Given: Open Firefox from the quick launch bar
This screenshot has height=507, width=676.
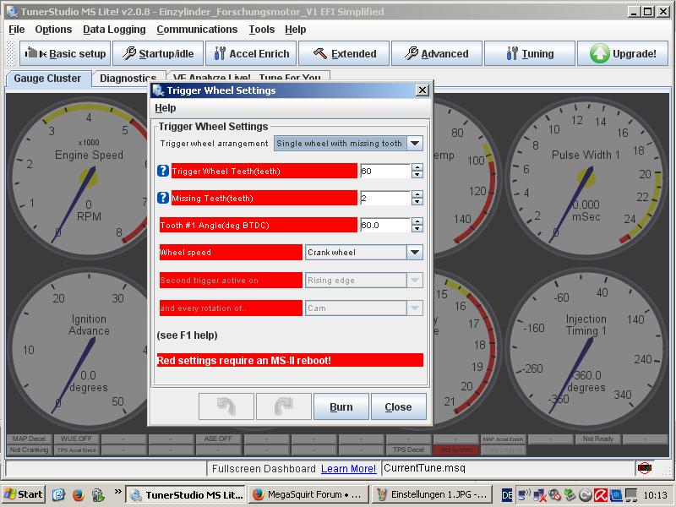Looking at the screenshot, I should pos(78,494).
